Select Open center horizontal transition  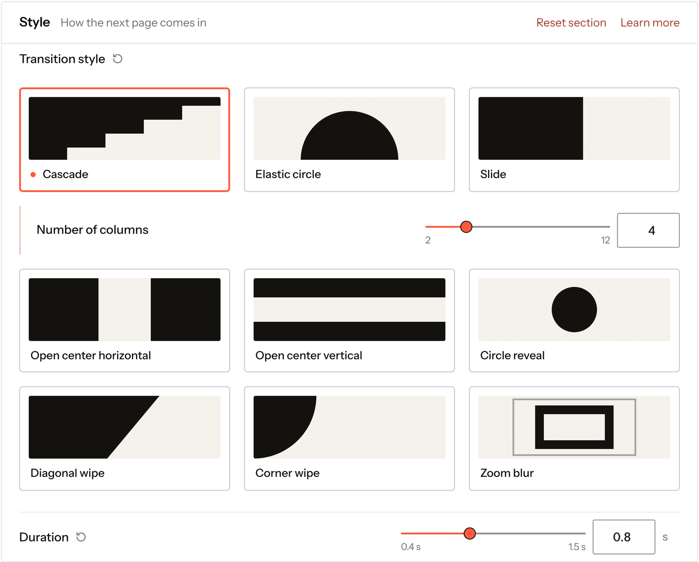pyautogui.click(x=125, y=321)
